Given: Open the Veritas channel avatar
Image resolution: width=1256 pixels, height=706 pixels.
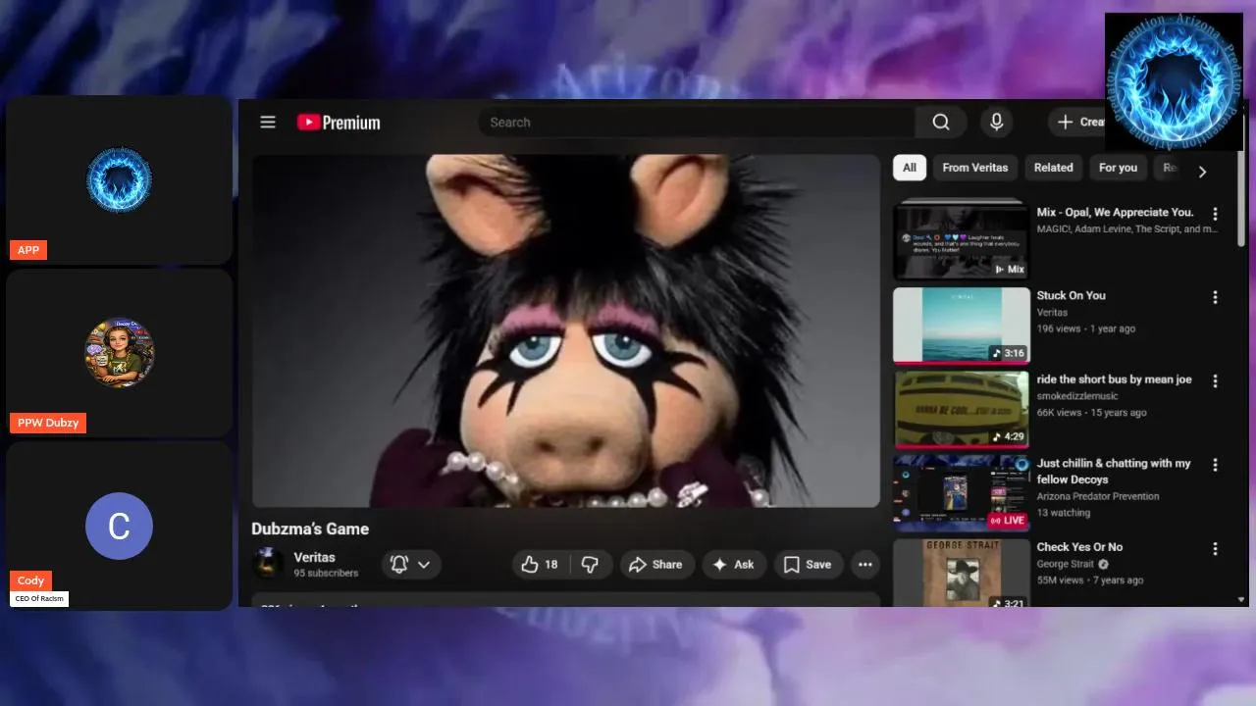Looking at the screenshot, I should coord(268,564).
